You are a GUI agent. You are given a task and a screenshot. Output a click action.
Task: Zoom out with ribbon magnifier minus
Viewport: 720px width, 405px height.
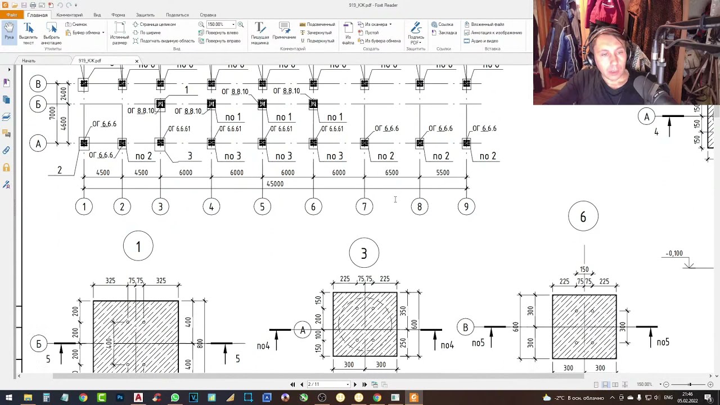click(201, 25)
